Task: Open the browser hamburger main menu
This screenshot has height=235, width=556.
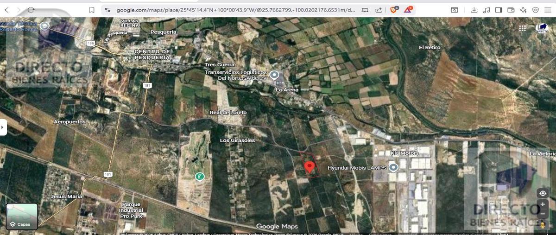Action: pos(548,10)
